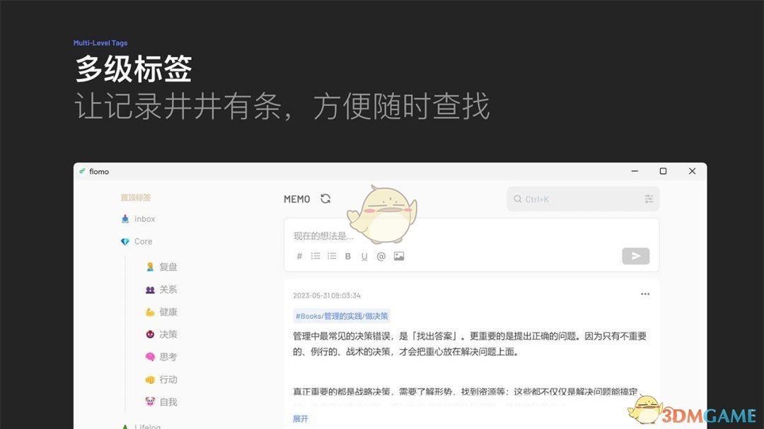Open the three-dot menu on the memo

point(645,294)
